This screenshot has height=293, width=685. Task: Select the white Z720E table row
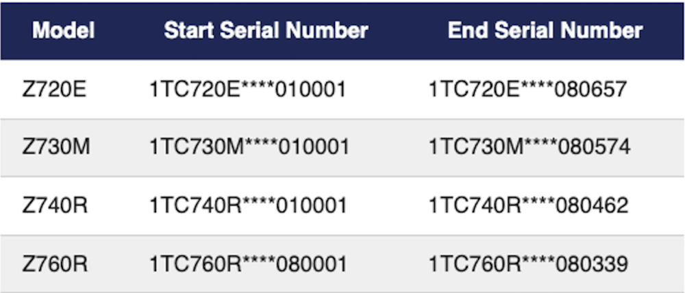point(384,89)
